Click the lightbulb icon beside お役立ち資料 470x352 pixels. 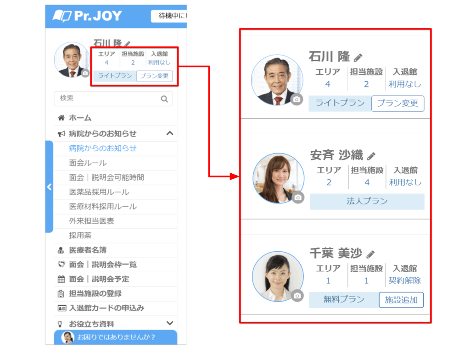[60, 324]
